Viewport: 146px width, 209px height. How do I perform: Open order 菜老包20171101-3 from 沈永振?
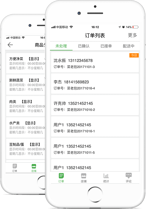coord(95,62)
